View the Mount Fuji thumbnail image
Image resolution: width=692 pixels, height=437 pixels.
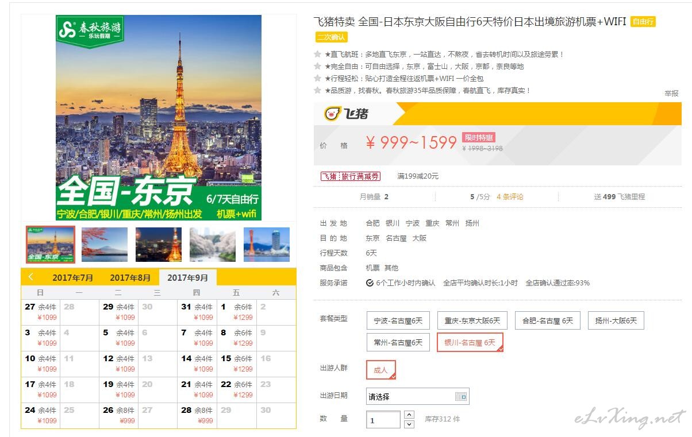(105, 244)
